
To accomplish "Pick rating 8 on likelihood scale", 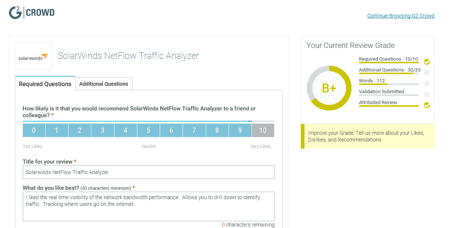I will point(217,130).
